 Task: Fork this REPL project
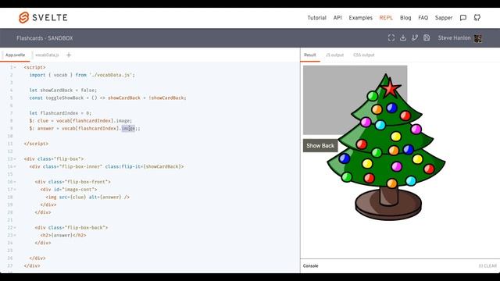coord(415,38)
